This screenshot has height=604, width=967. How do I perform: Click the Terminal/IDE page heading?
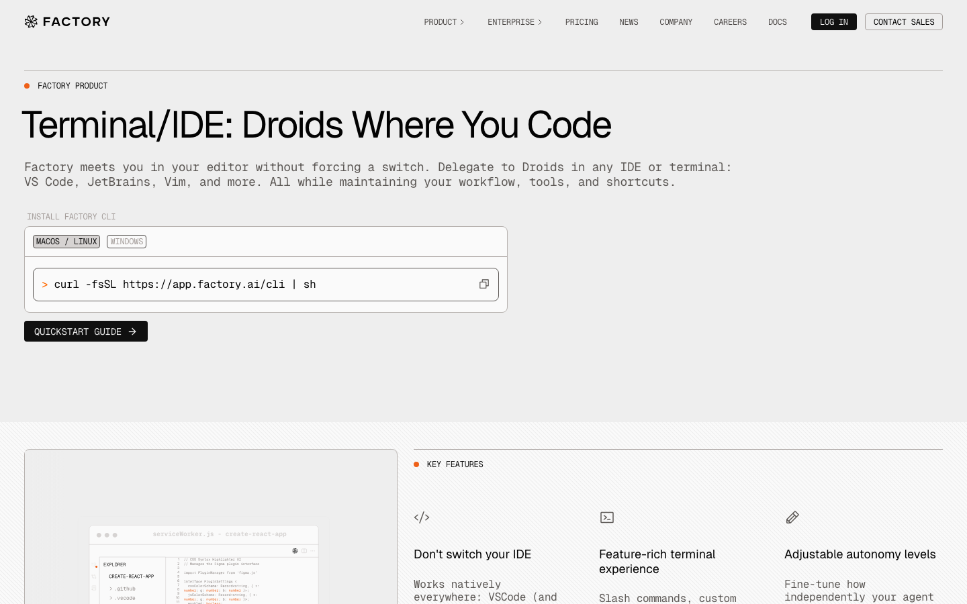(x=316, y=125)
